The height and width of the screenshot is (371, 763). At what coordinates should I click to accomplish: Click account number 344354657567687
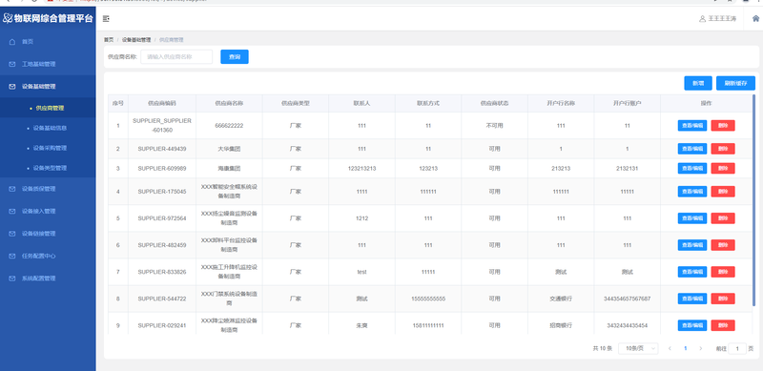point(627,299)
